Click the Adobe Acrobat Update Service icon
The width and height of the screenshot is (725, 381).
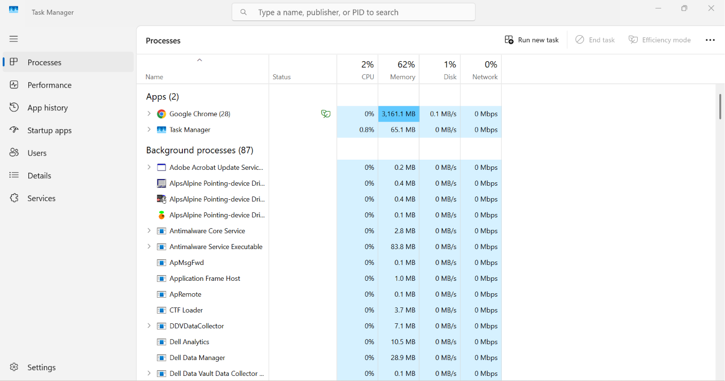click(161, 168)
